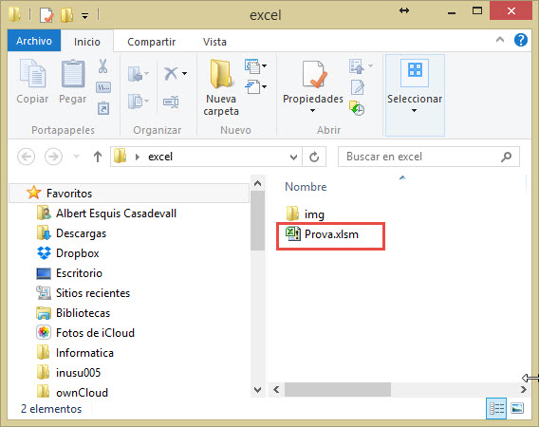Screen dimensions: 539x427
Task: Click the Pegar clipboard icon
Action: (73, 73)
